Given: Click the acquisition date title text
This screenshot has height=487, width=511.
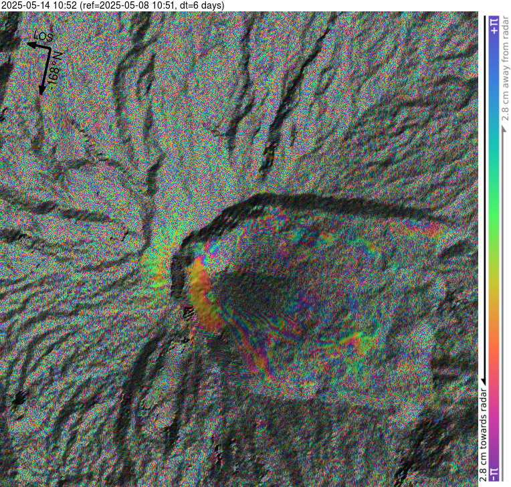Looking at the screenshot, I should tap(113, 5).
